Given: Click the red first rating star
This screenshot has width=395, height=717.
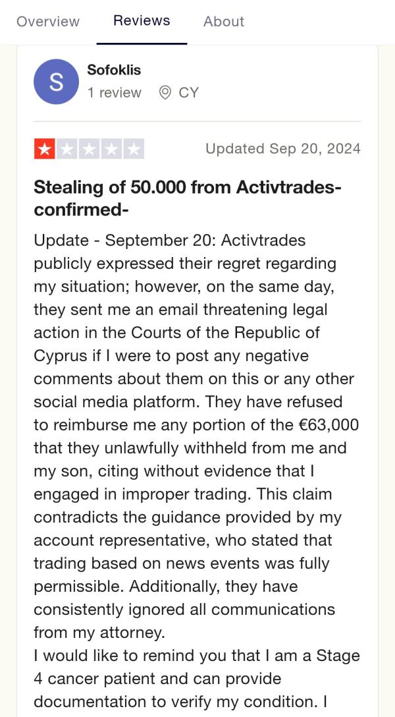Looking at the screenshot, I should pyautogui.click(x=44, y=149).
